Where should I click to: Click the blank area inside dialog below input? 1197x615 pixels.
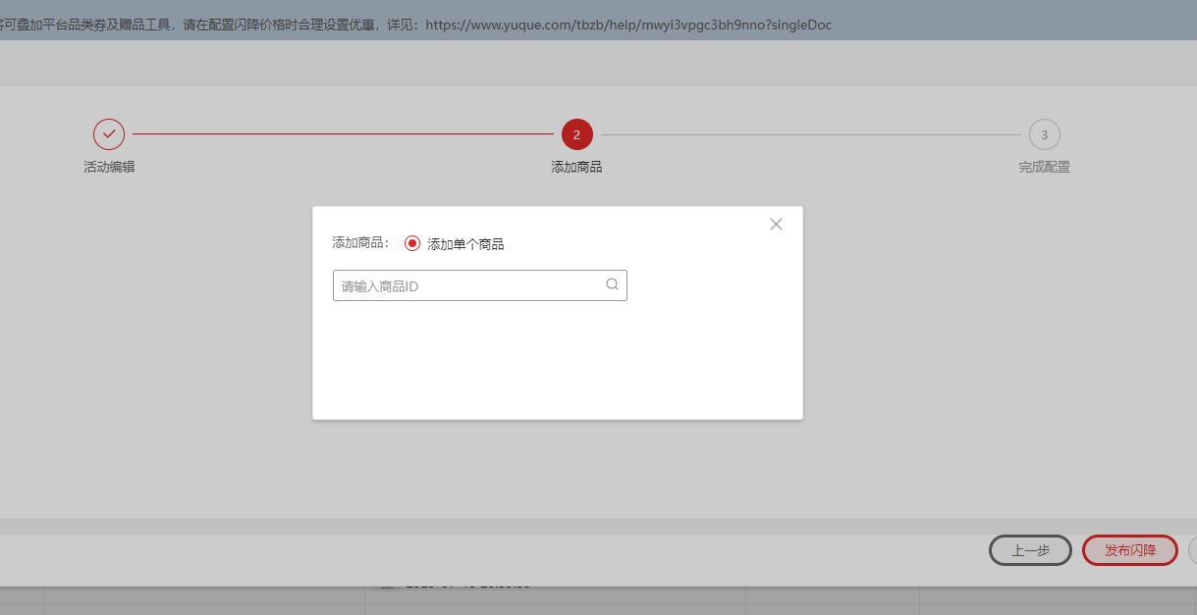[x=557, y=363]
